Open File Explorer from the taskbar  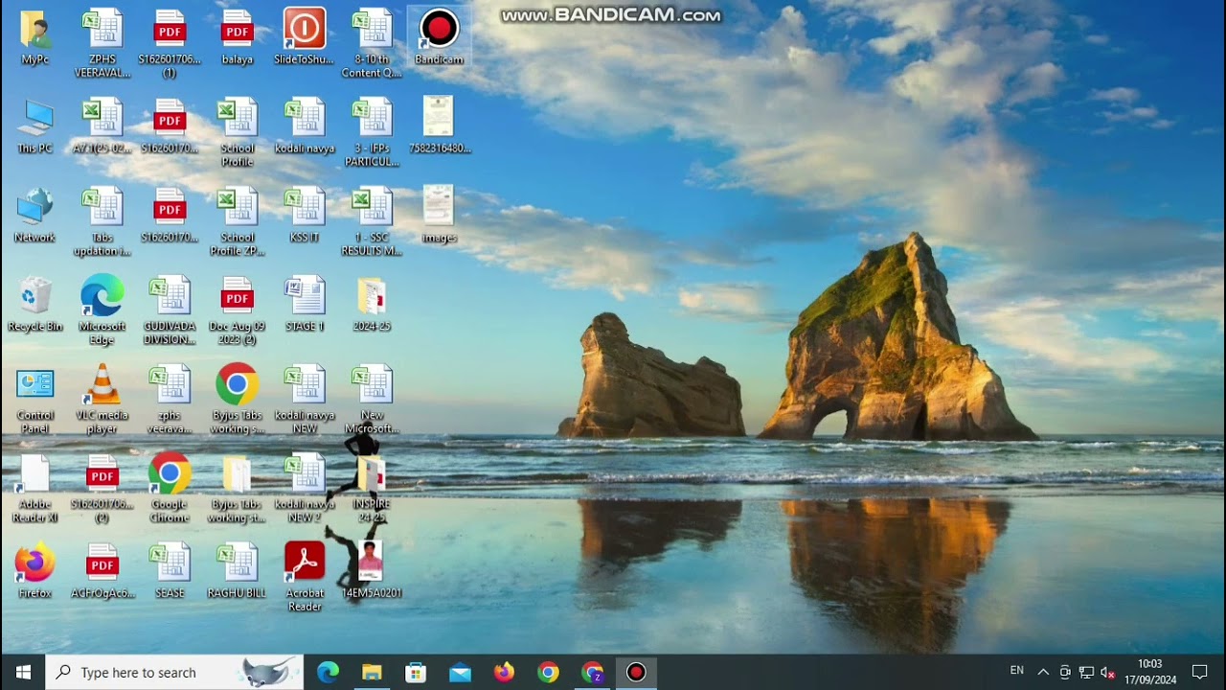(372, 673)
